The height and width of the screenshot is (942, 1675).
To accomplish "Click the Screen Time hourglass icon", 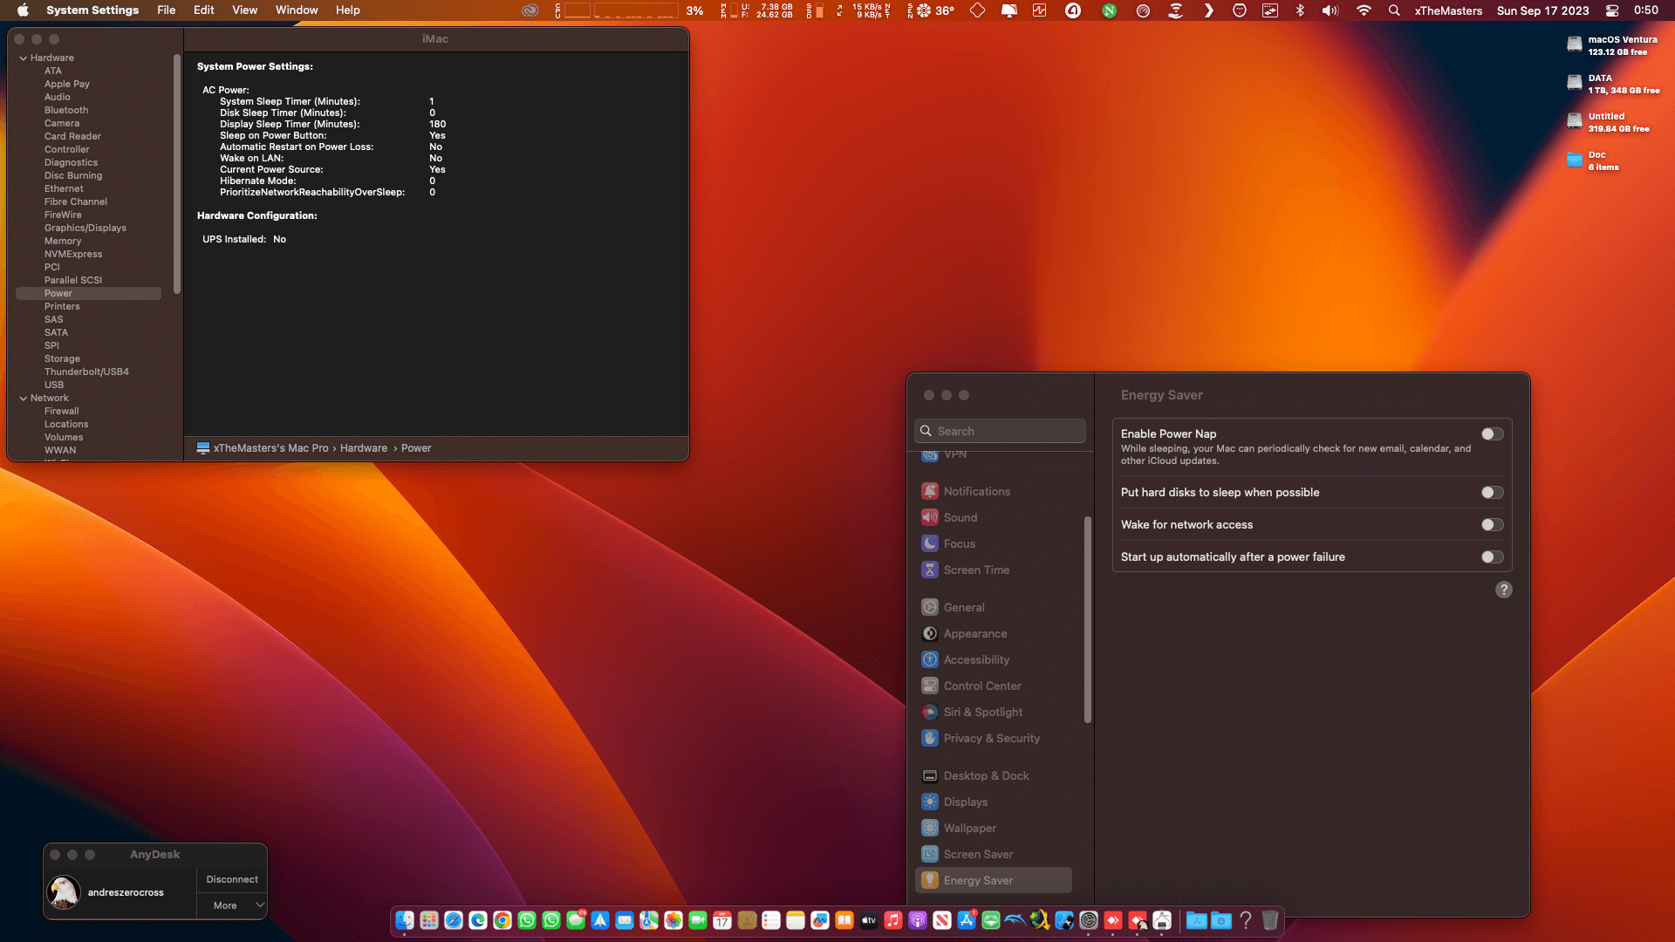I will (x=930, y=570).
